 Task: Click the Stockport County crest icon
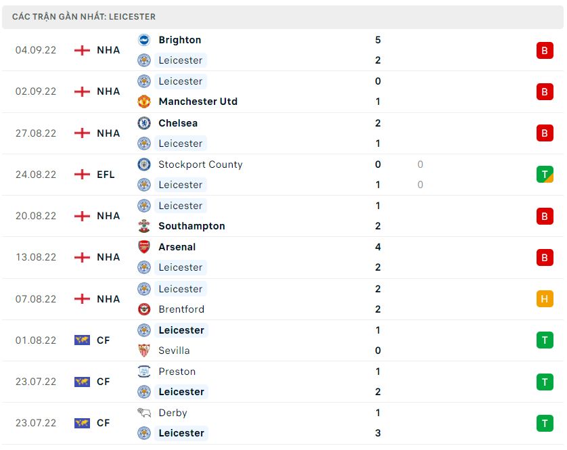tap(144, 164)
